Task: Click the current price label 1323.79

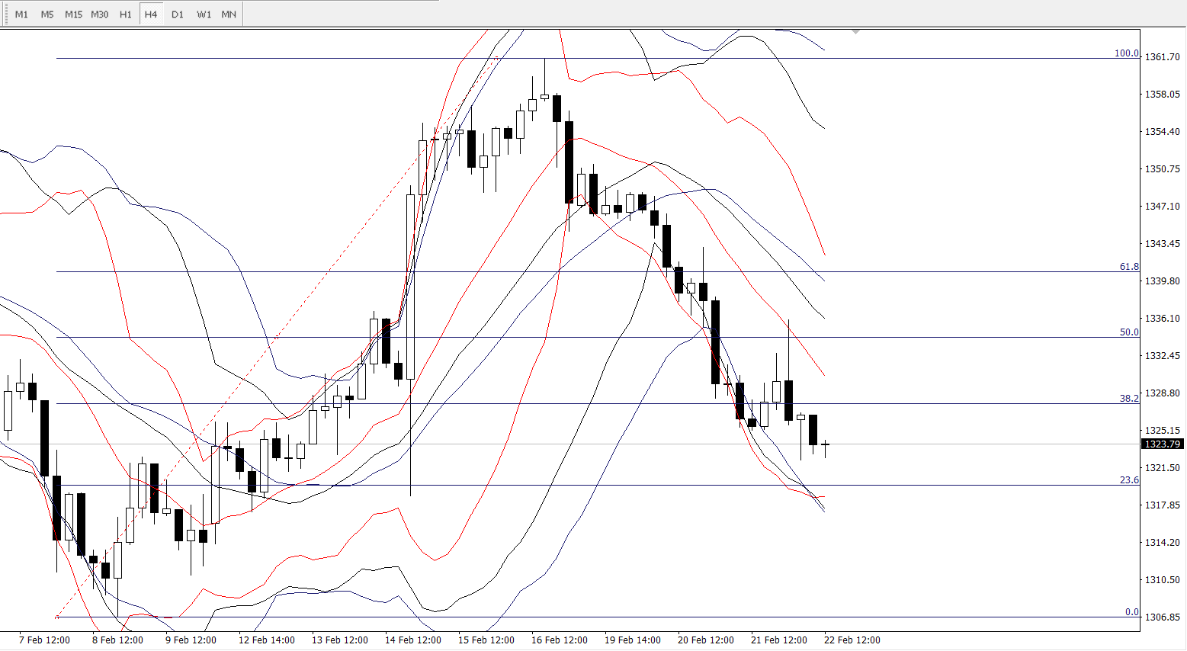Action: (1163, 444)
